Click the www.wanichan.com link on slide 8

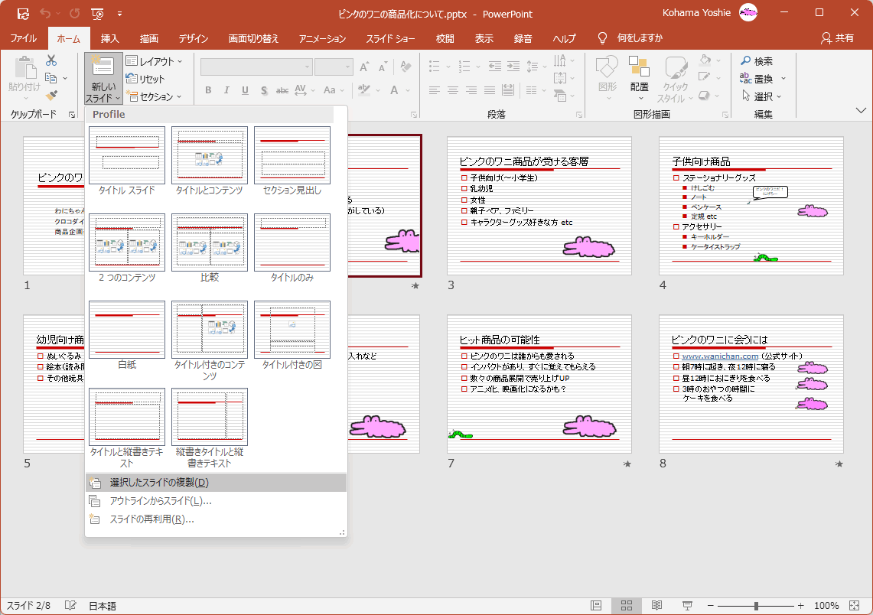point(721,356)
